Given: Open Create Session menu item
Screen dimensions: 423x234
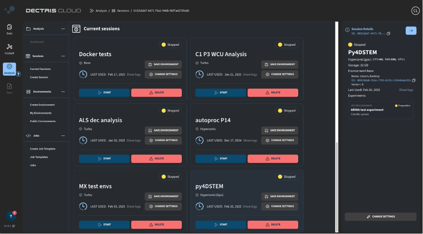Looking at the screenshot, I should pyautogui.click(x=39, y=78).
